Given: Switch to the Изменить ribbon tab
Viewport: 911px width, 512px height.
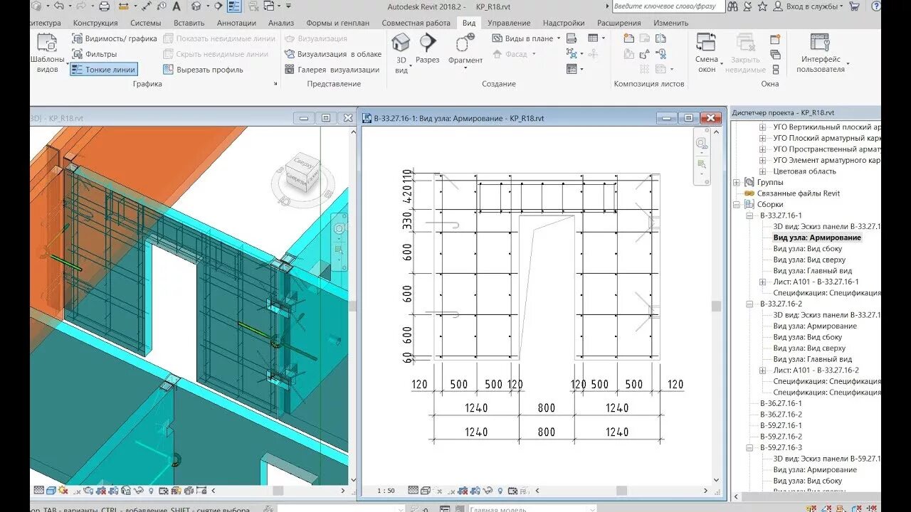Looking at the screenshot, I should [x=670, y=23].
